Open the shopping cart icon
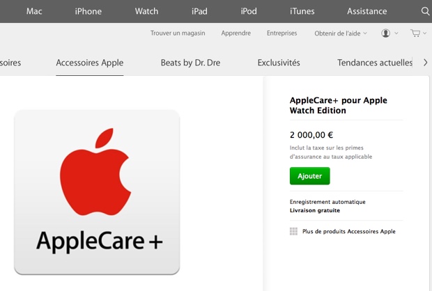The image size is (432, 291). click(415, 33)
